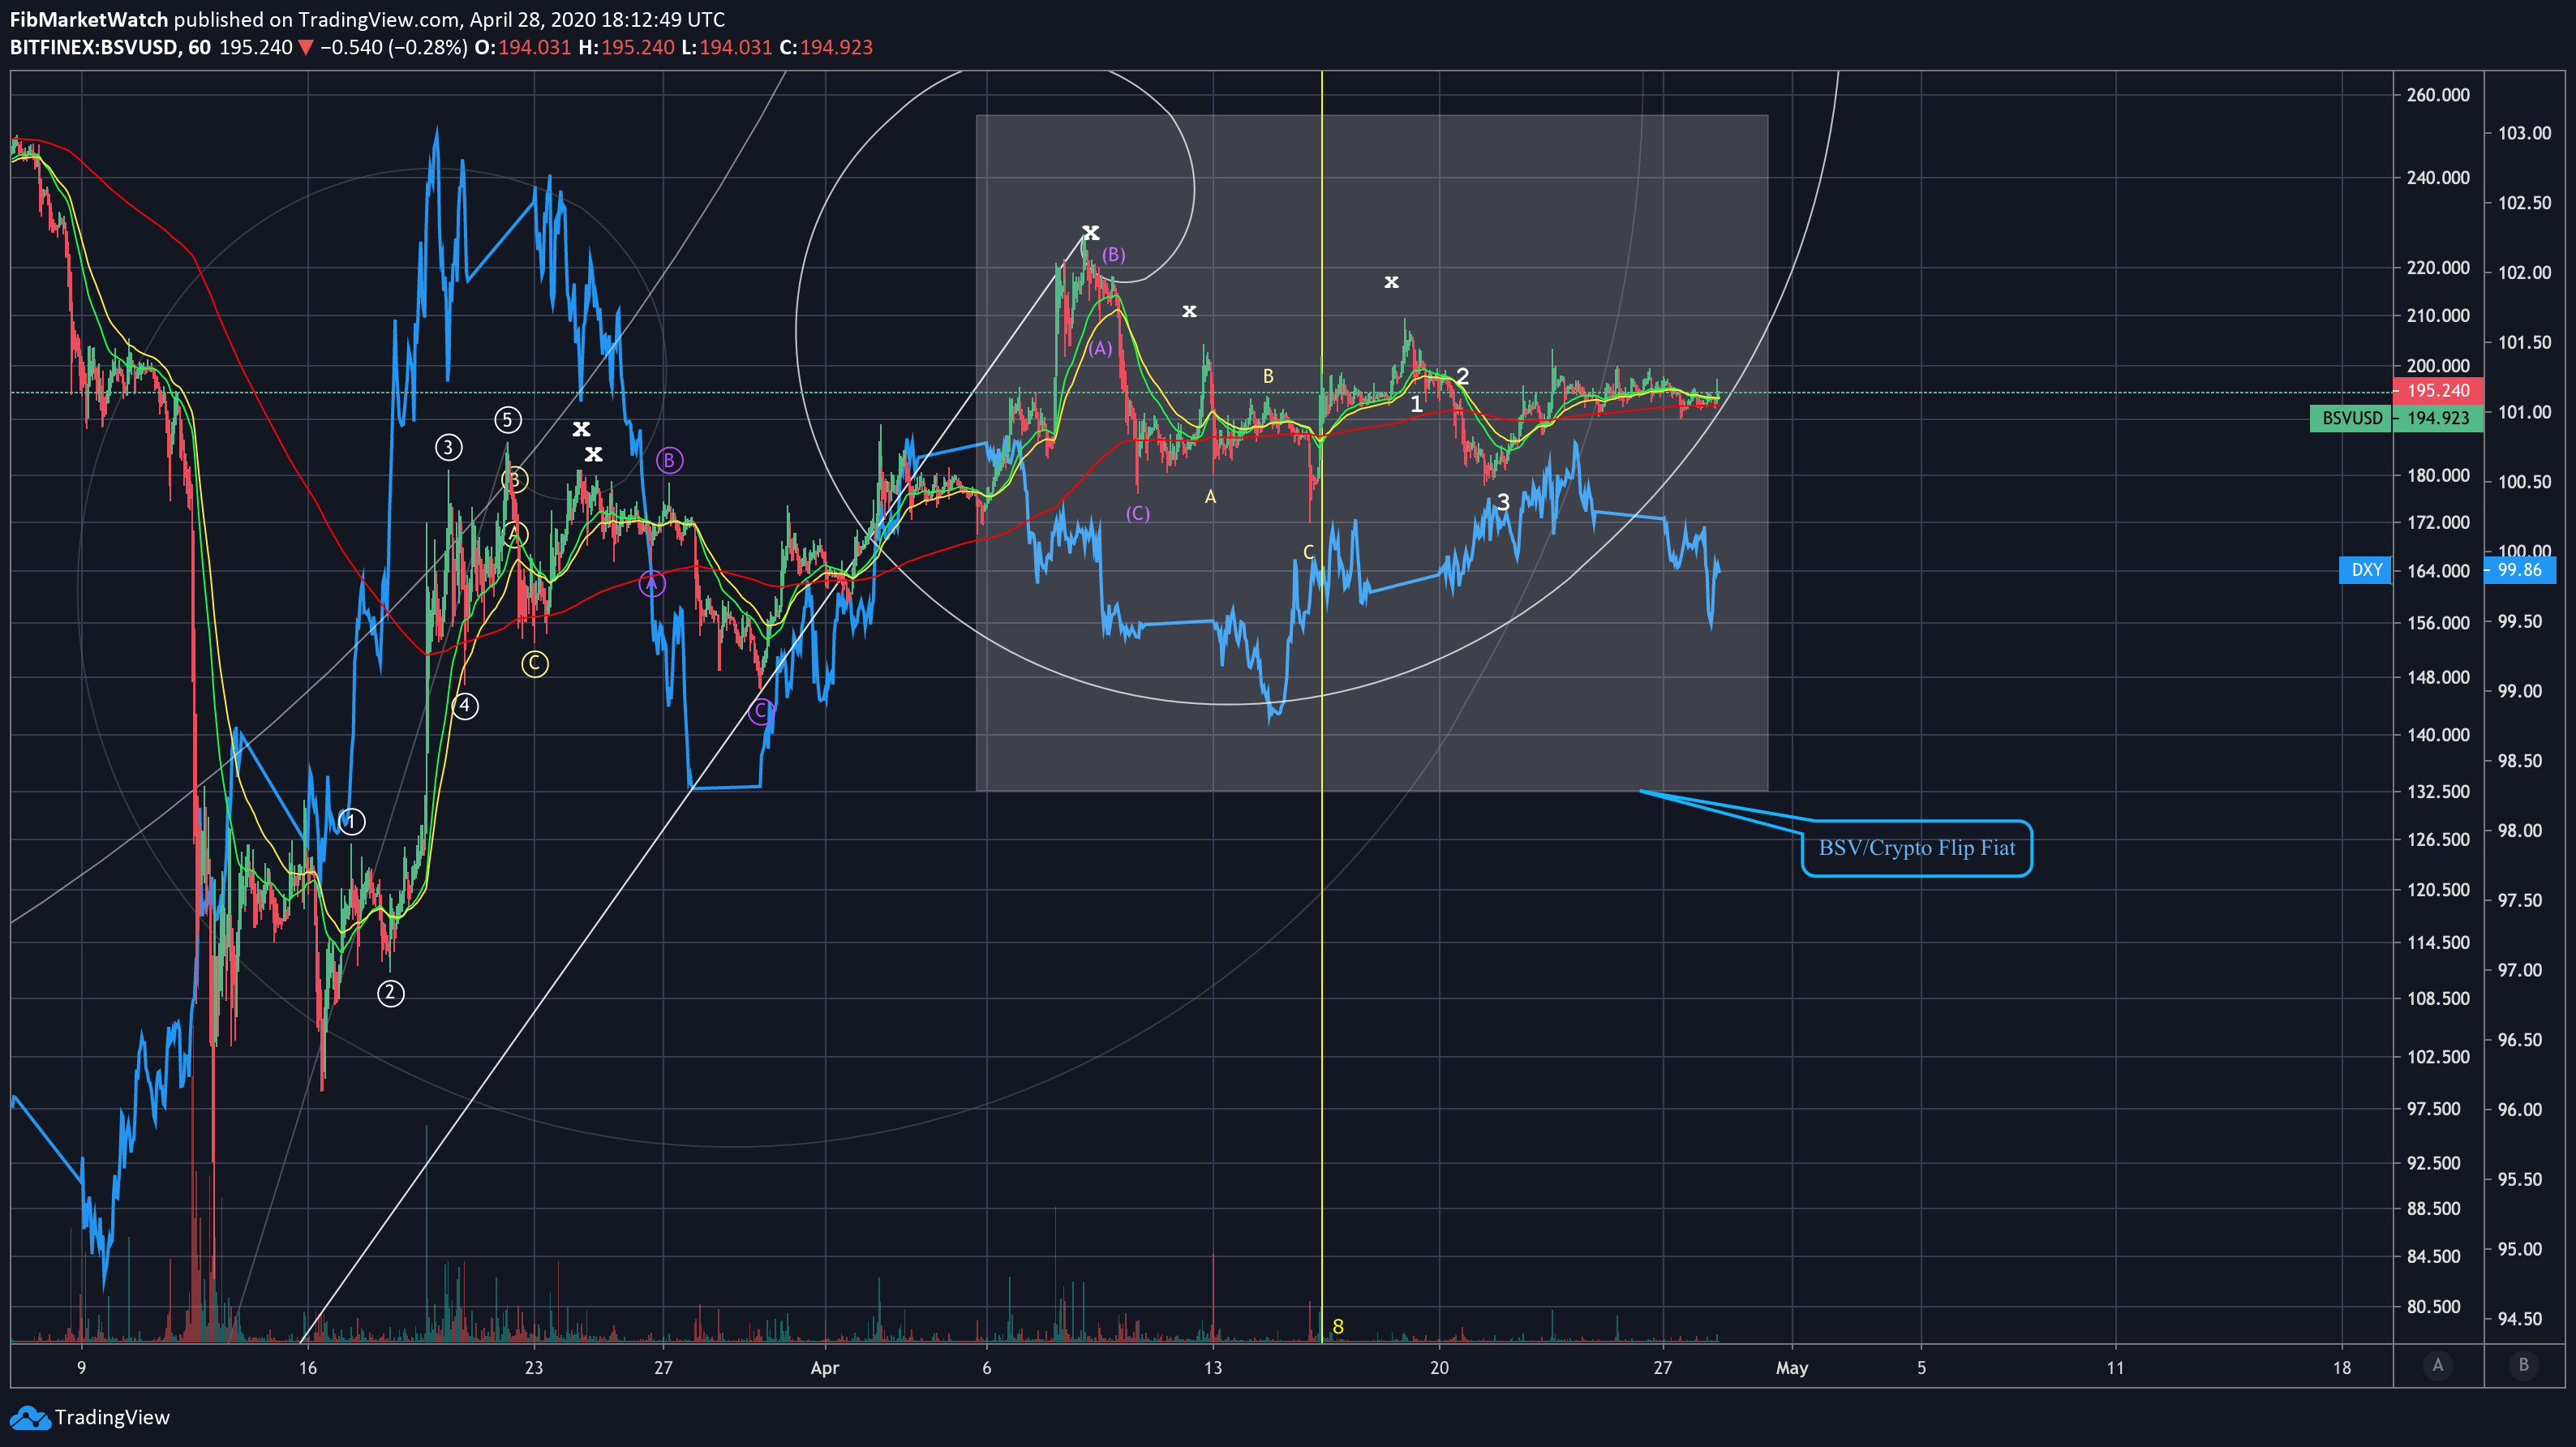Image resolution: width=2576 pixels, height=1447 pixels.
Task: Click the TradingView cloud logo icon
Action: (x=29, y=1417)
